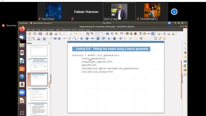The width and height of the screenshot is (206, 116).
Task: Select the Ellipse shape tool
Action: 59,39
